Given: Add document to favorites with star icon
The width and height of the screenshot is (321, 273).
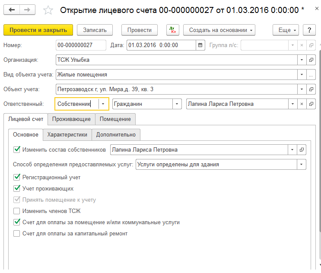Looking at the screenshot, I should point(48,10).
